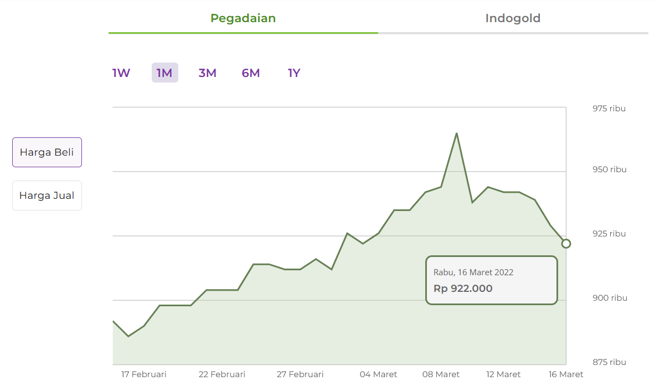Click the 16 Maret data point marker

[x=566, y=244]
